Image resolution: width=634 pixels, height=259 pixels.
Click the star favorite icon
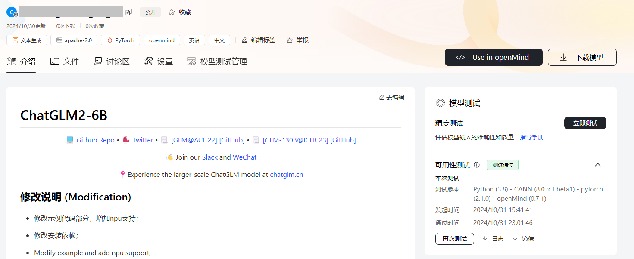[x=172, y=12]
